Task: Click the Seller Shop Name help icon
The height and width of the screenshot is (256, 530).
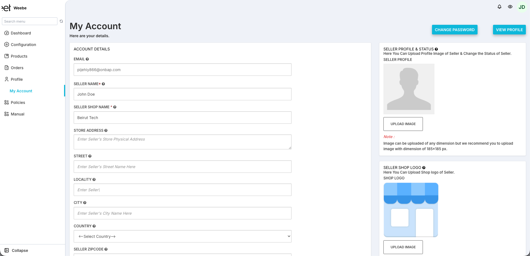Action: tap(115, 107)
